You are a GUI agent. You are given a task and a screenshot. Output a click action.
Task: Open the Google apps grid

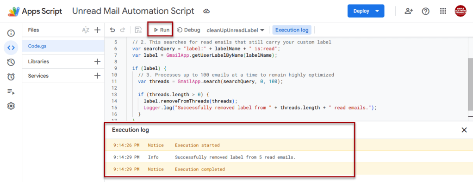coord(443,12)
